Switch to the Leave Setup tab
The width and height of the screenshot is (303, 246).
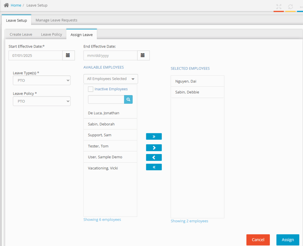pyautogui.click(x=17, y=20)
